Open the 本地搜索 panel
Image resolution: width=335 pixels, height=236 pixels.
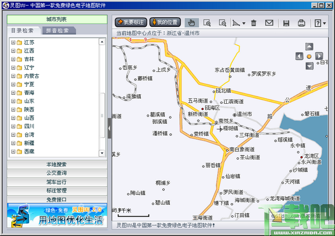[x=57, y=165]
